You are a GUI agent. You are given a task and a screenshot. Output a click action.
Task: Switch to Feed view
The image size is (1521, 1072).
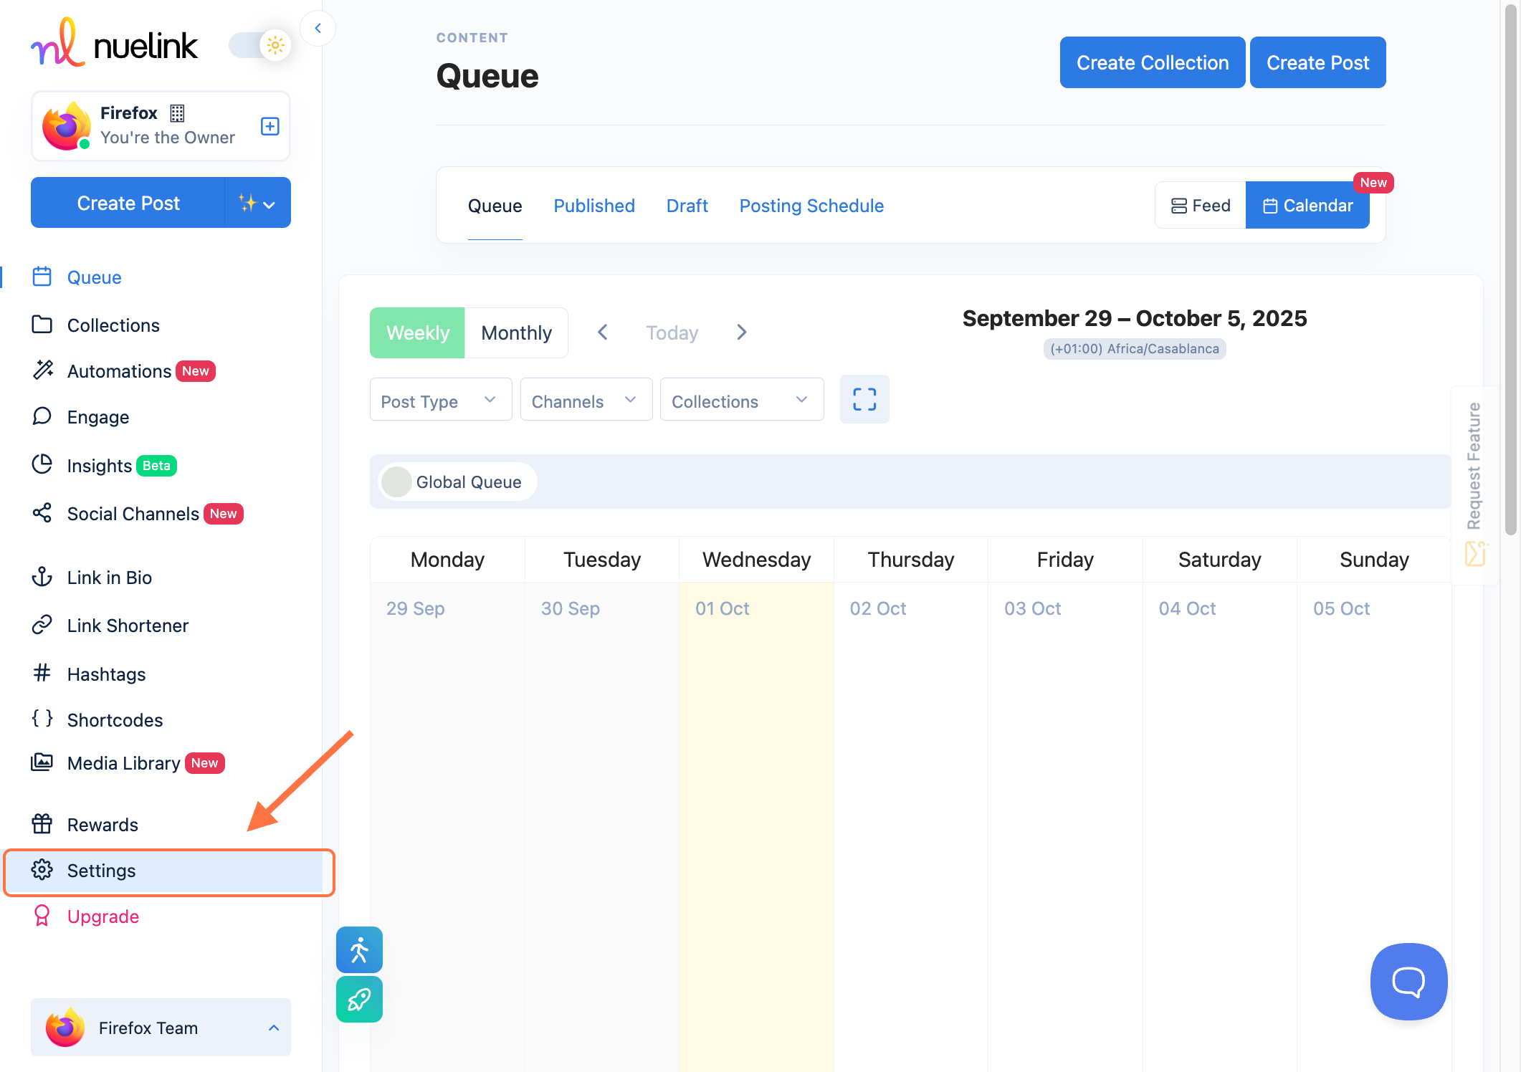(1201, 206)
